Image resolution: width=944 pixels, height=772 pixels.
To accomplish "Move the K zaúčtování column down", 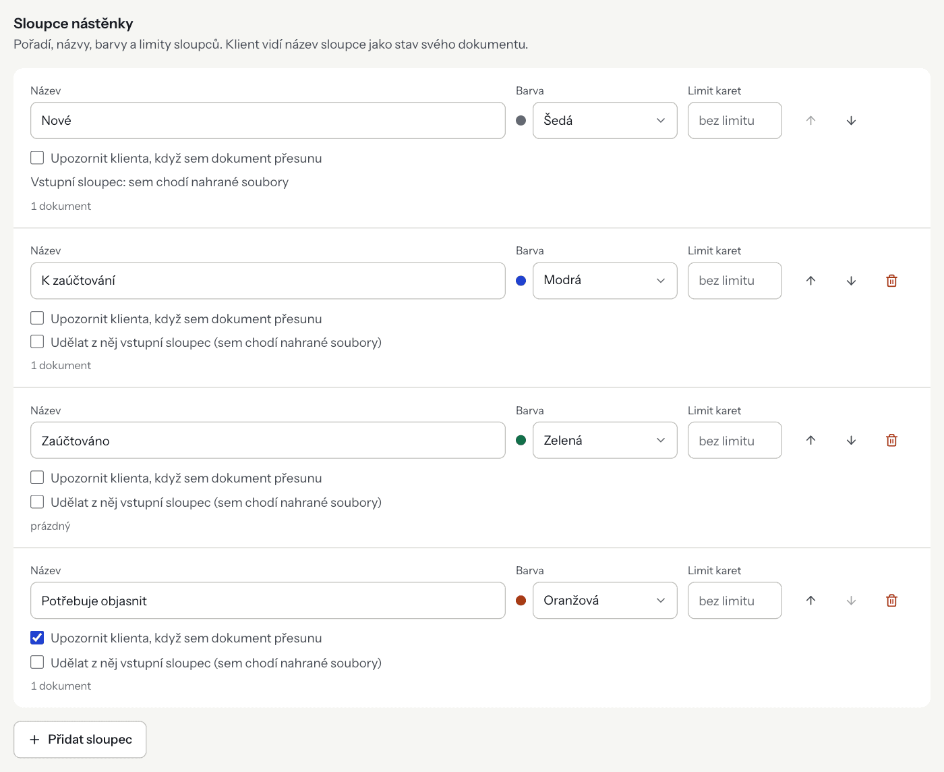I will pos(851,281).
